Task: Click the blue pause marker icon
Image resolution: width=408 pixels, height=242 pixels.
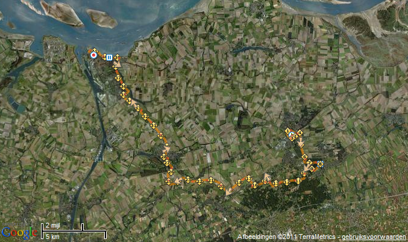Action: click(x=109, y=57)
